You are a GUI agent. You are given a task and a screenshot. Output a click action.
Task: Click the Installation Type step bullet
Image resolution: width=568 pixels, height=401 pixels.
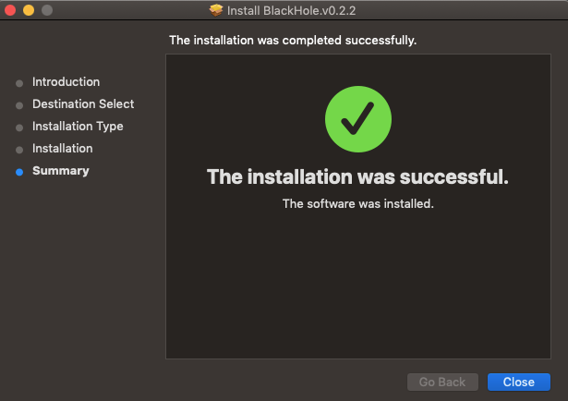(x=19, y=128)
